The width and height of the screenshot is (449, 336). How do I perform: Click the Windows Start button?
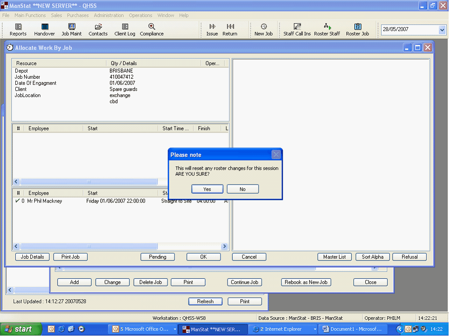pyautogui.click(x=21, y=329)
